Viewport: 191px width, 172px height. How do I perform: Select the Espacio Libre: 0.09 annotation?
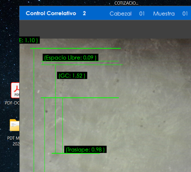tap(70, 58)
